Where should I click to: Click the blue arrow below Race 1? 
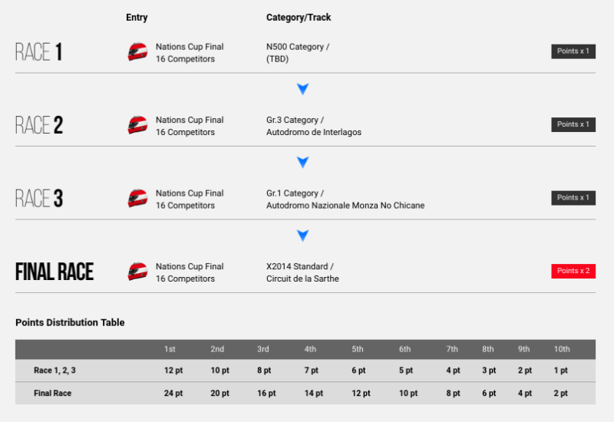coord(302,89)
